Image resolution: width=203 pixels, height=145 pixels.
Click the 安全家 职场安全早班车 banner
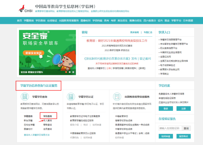coord(47,52)
